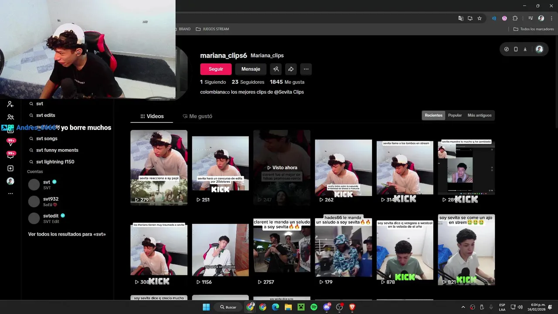Open the activity icon with 99+ badge

click(x=11, y=142)
